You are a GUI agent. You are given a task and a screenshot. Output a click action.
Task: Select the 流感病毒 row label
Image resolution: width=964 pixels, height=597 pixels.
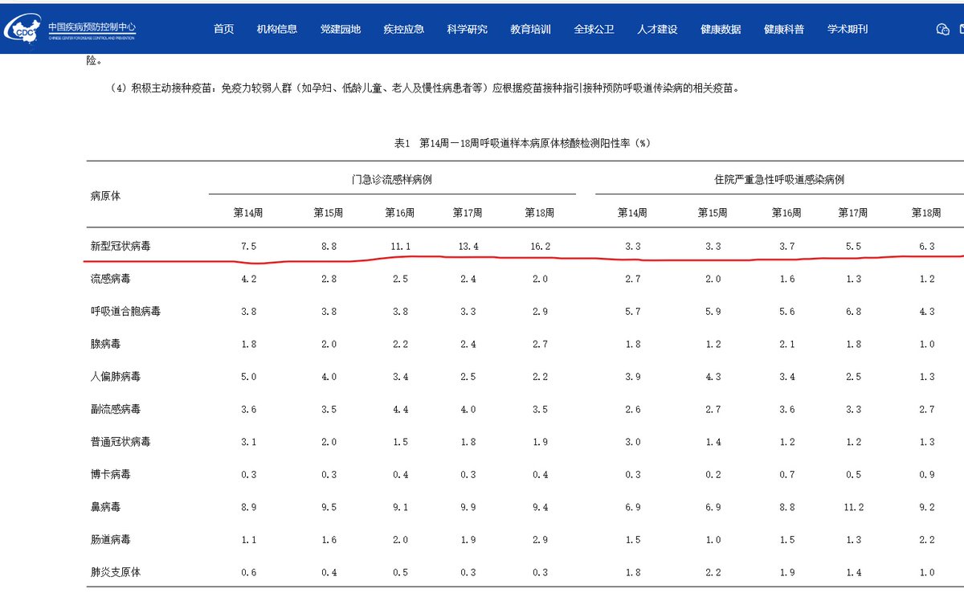coord(111,279)
